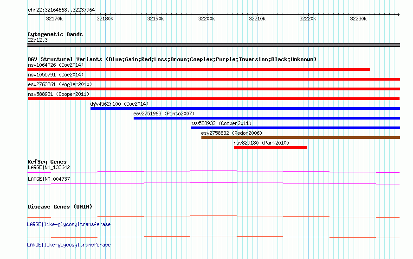Click the RefSeq Genes track title
The image size is (413, 259).
click(x=47, y=162)
